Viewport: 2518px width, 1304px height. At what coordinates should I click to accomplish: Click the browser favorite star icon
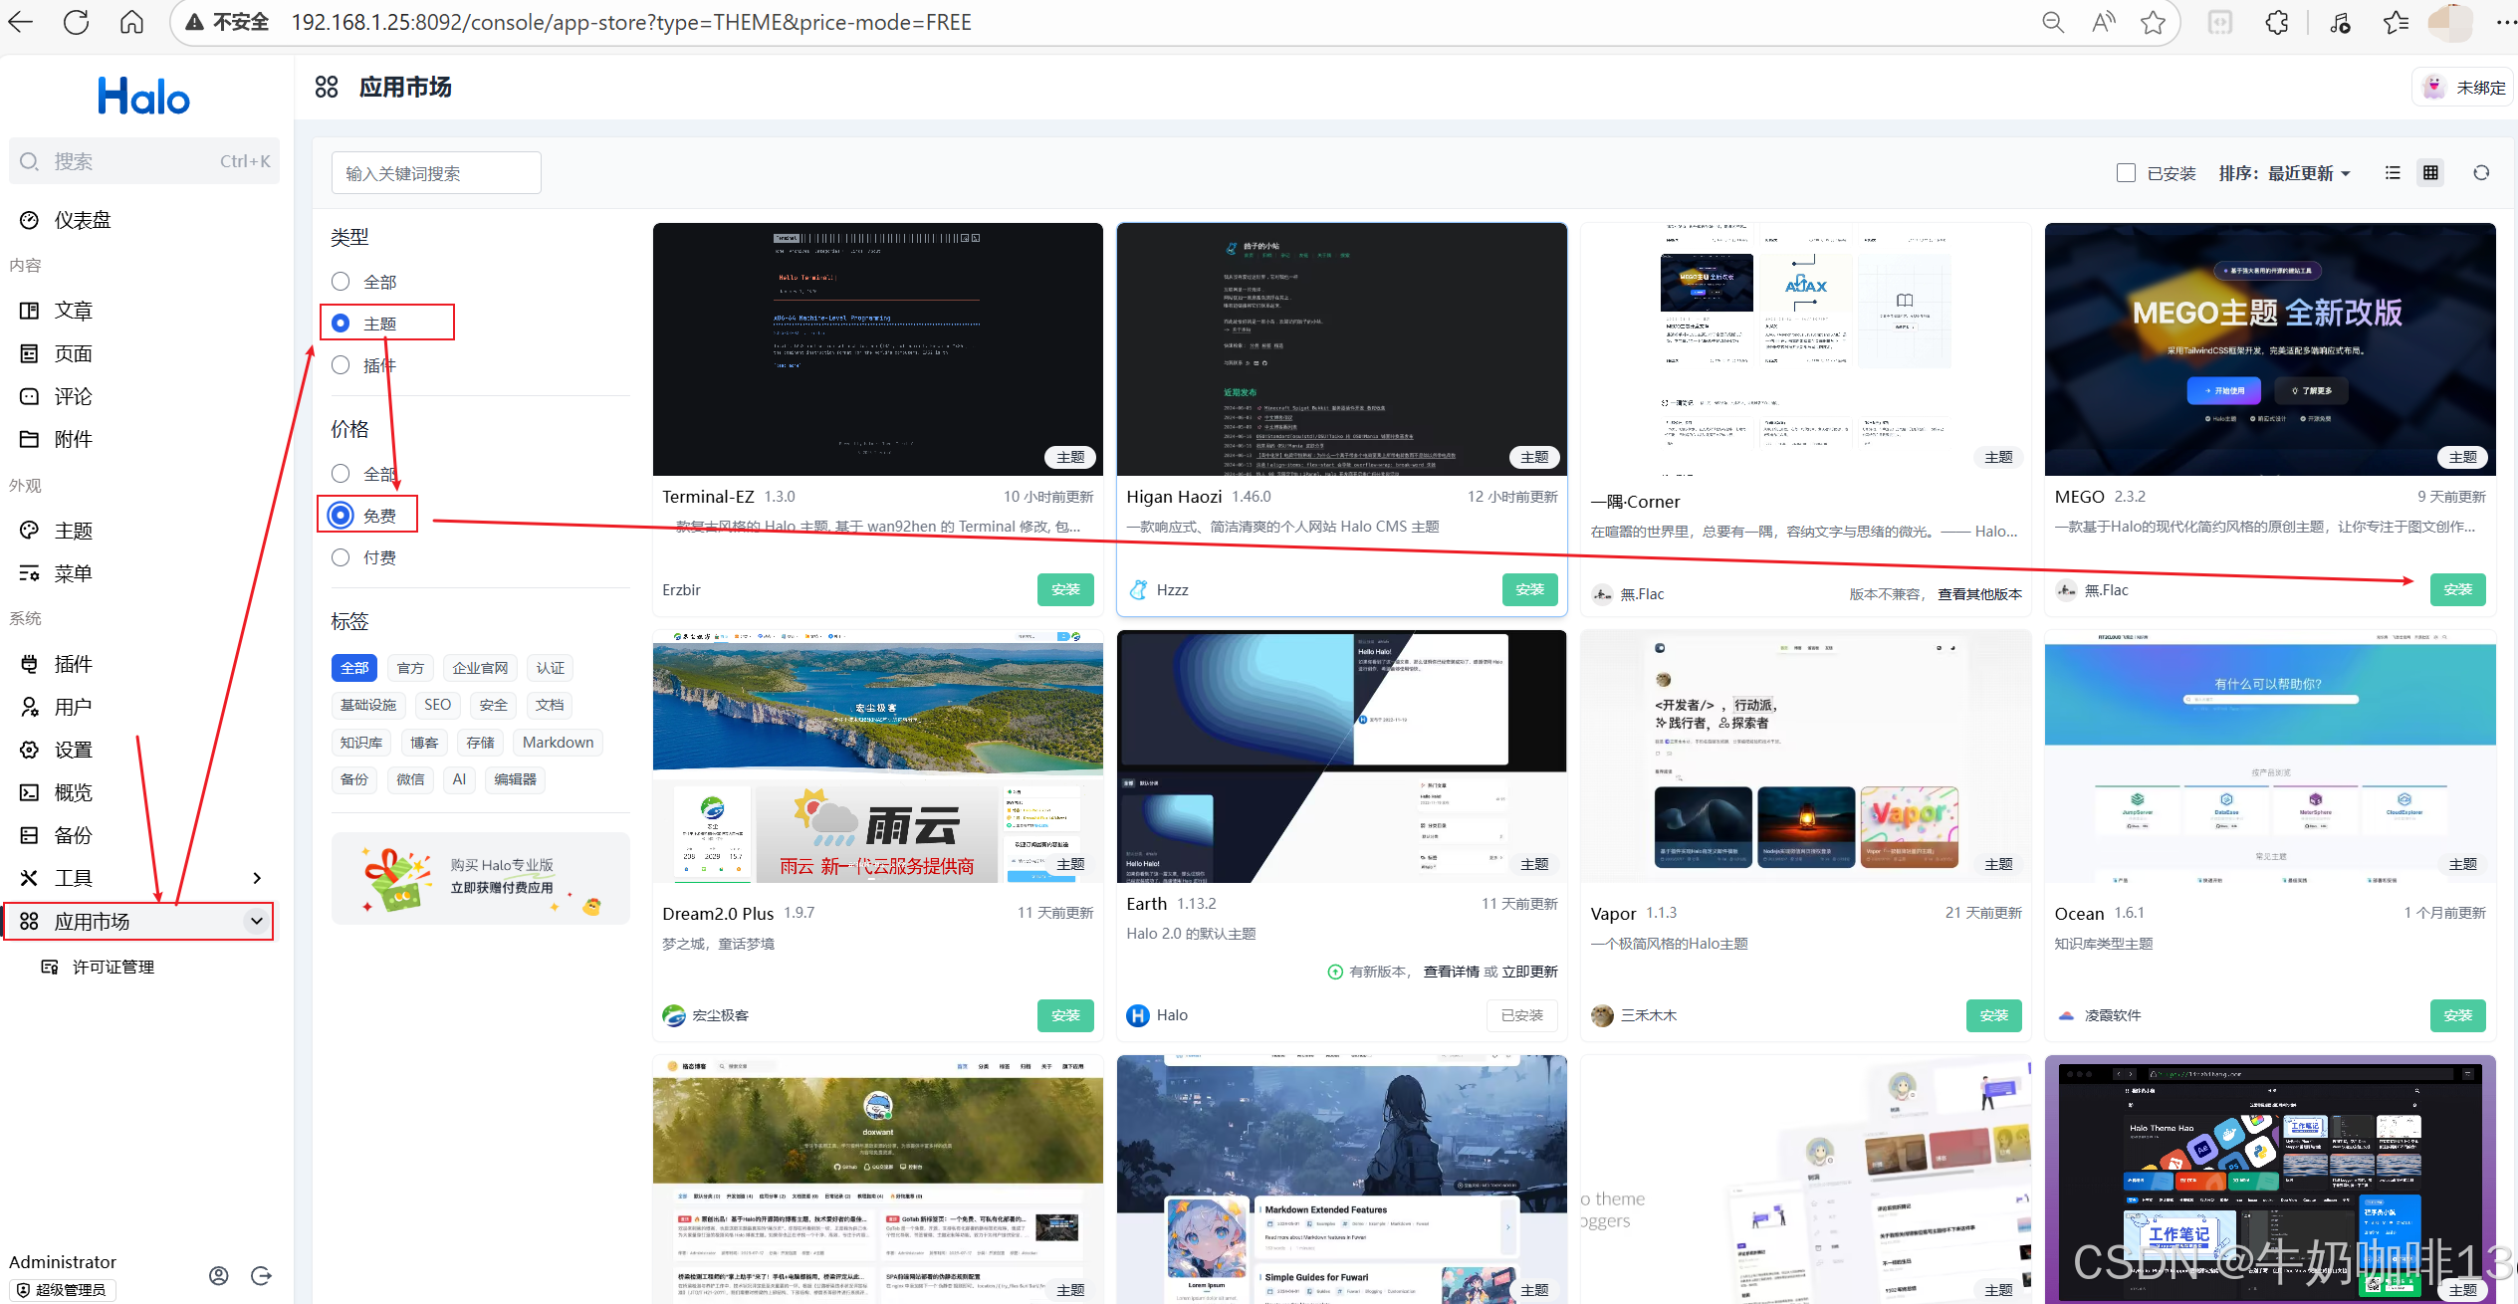pyautogui.click(x=2153, y=22)
